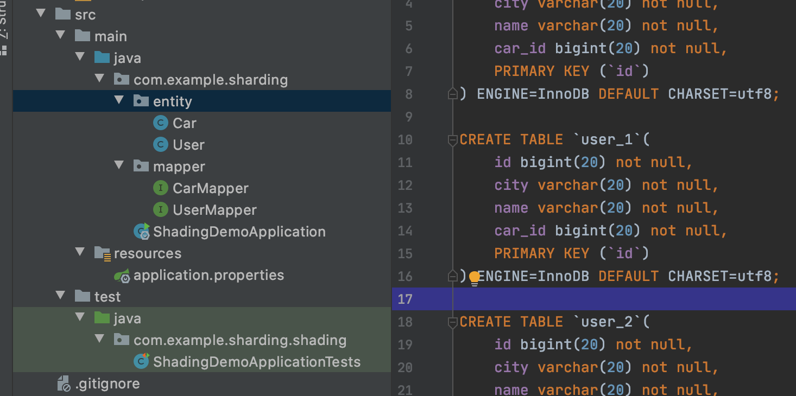The image size is (796, 396).
Task: Click PRIMARY KEY text on line 15
Action: (x=541, y=253)
